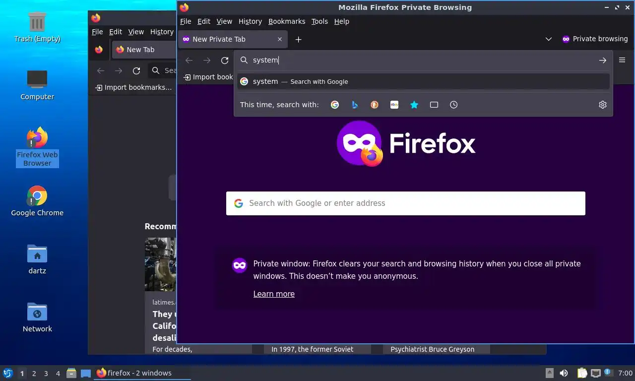Screen dimensions: 635x381
Task: Click the 'firefox - 2 windows' taskbar entry
Action: 142,373
